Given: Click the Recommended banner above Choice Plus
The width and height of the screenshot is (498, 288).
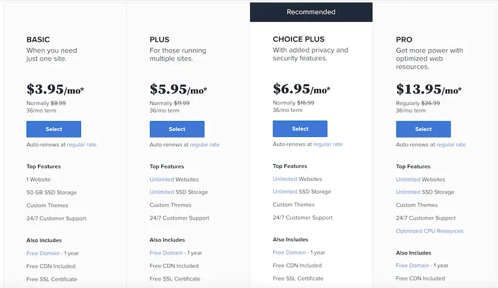Looking at the screenshot, I should pos(311,12).
